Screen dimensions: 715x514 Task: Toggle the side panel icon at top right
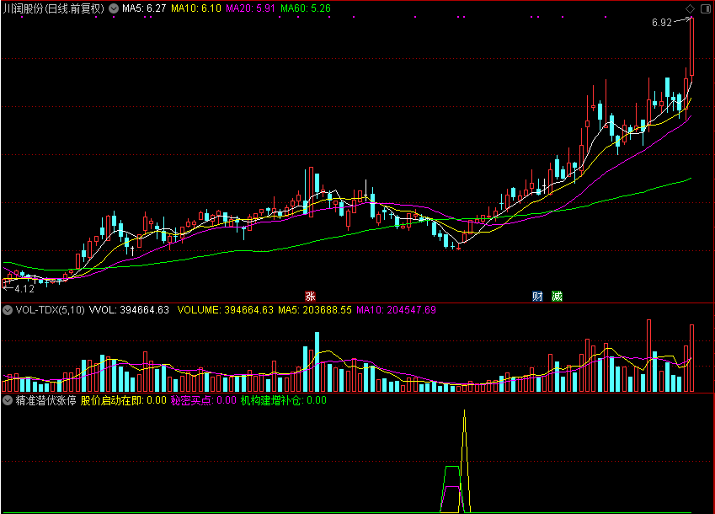click(x=706, y=8)
